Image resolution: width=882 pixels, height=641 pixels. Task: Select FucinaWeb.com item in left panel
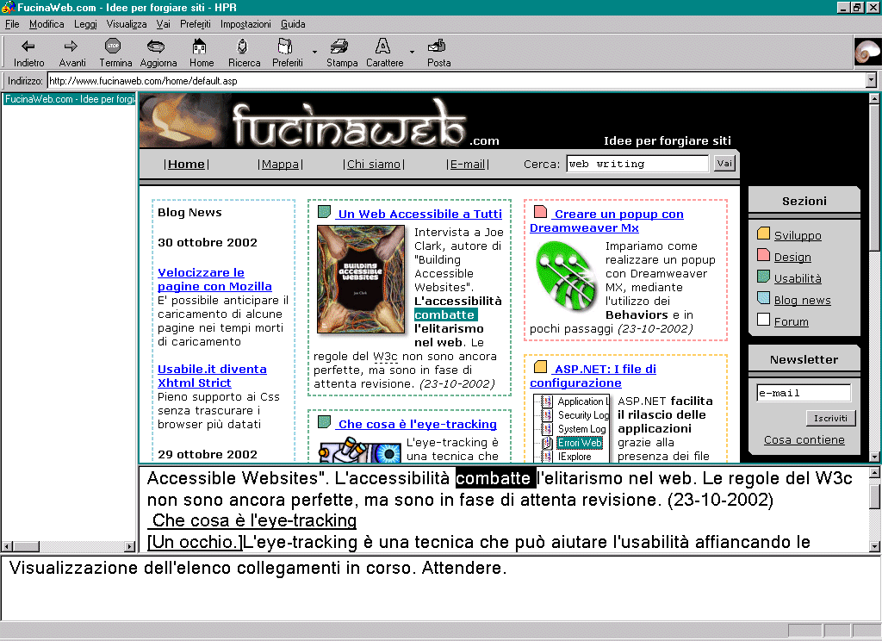point(69,99)
